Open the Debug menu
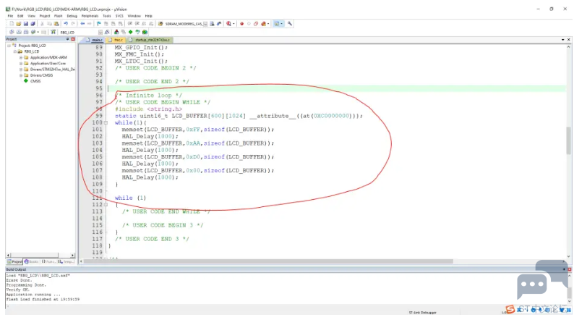This screenshot has width=574, height=320. pos(72,16)
